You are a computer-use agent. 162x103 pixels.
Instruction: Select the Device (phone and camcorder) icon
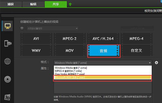click(x=8, y=43)
